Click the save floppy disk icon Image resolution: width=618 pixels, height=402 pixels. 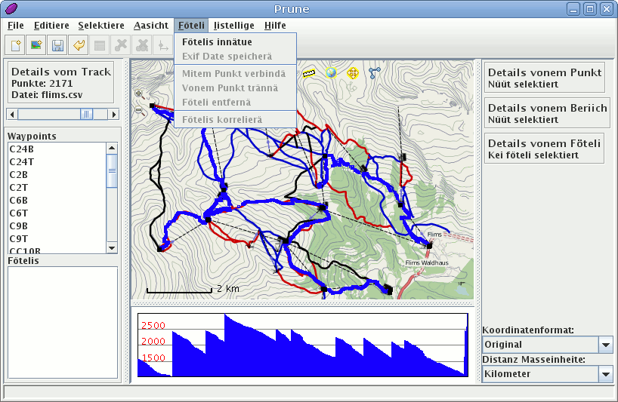click(x=57, y=45)
